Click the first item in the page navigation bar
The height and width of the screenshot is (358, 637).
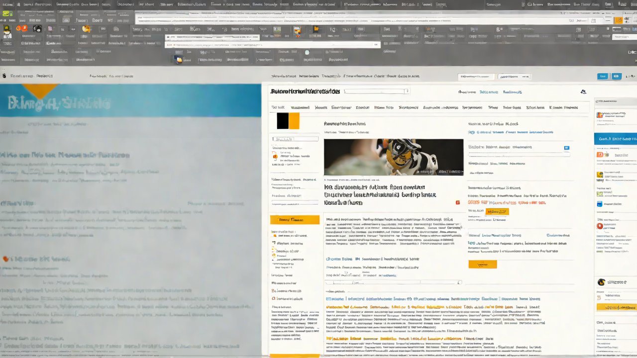tap(278, 107)
